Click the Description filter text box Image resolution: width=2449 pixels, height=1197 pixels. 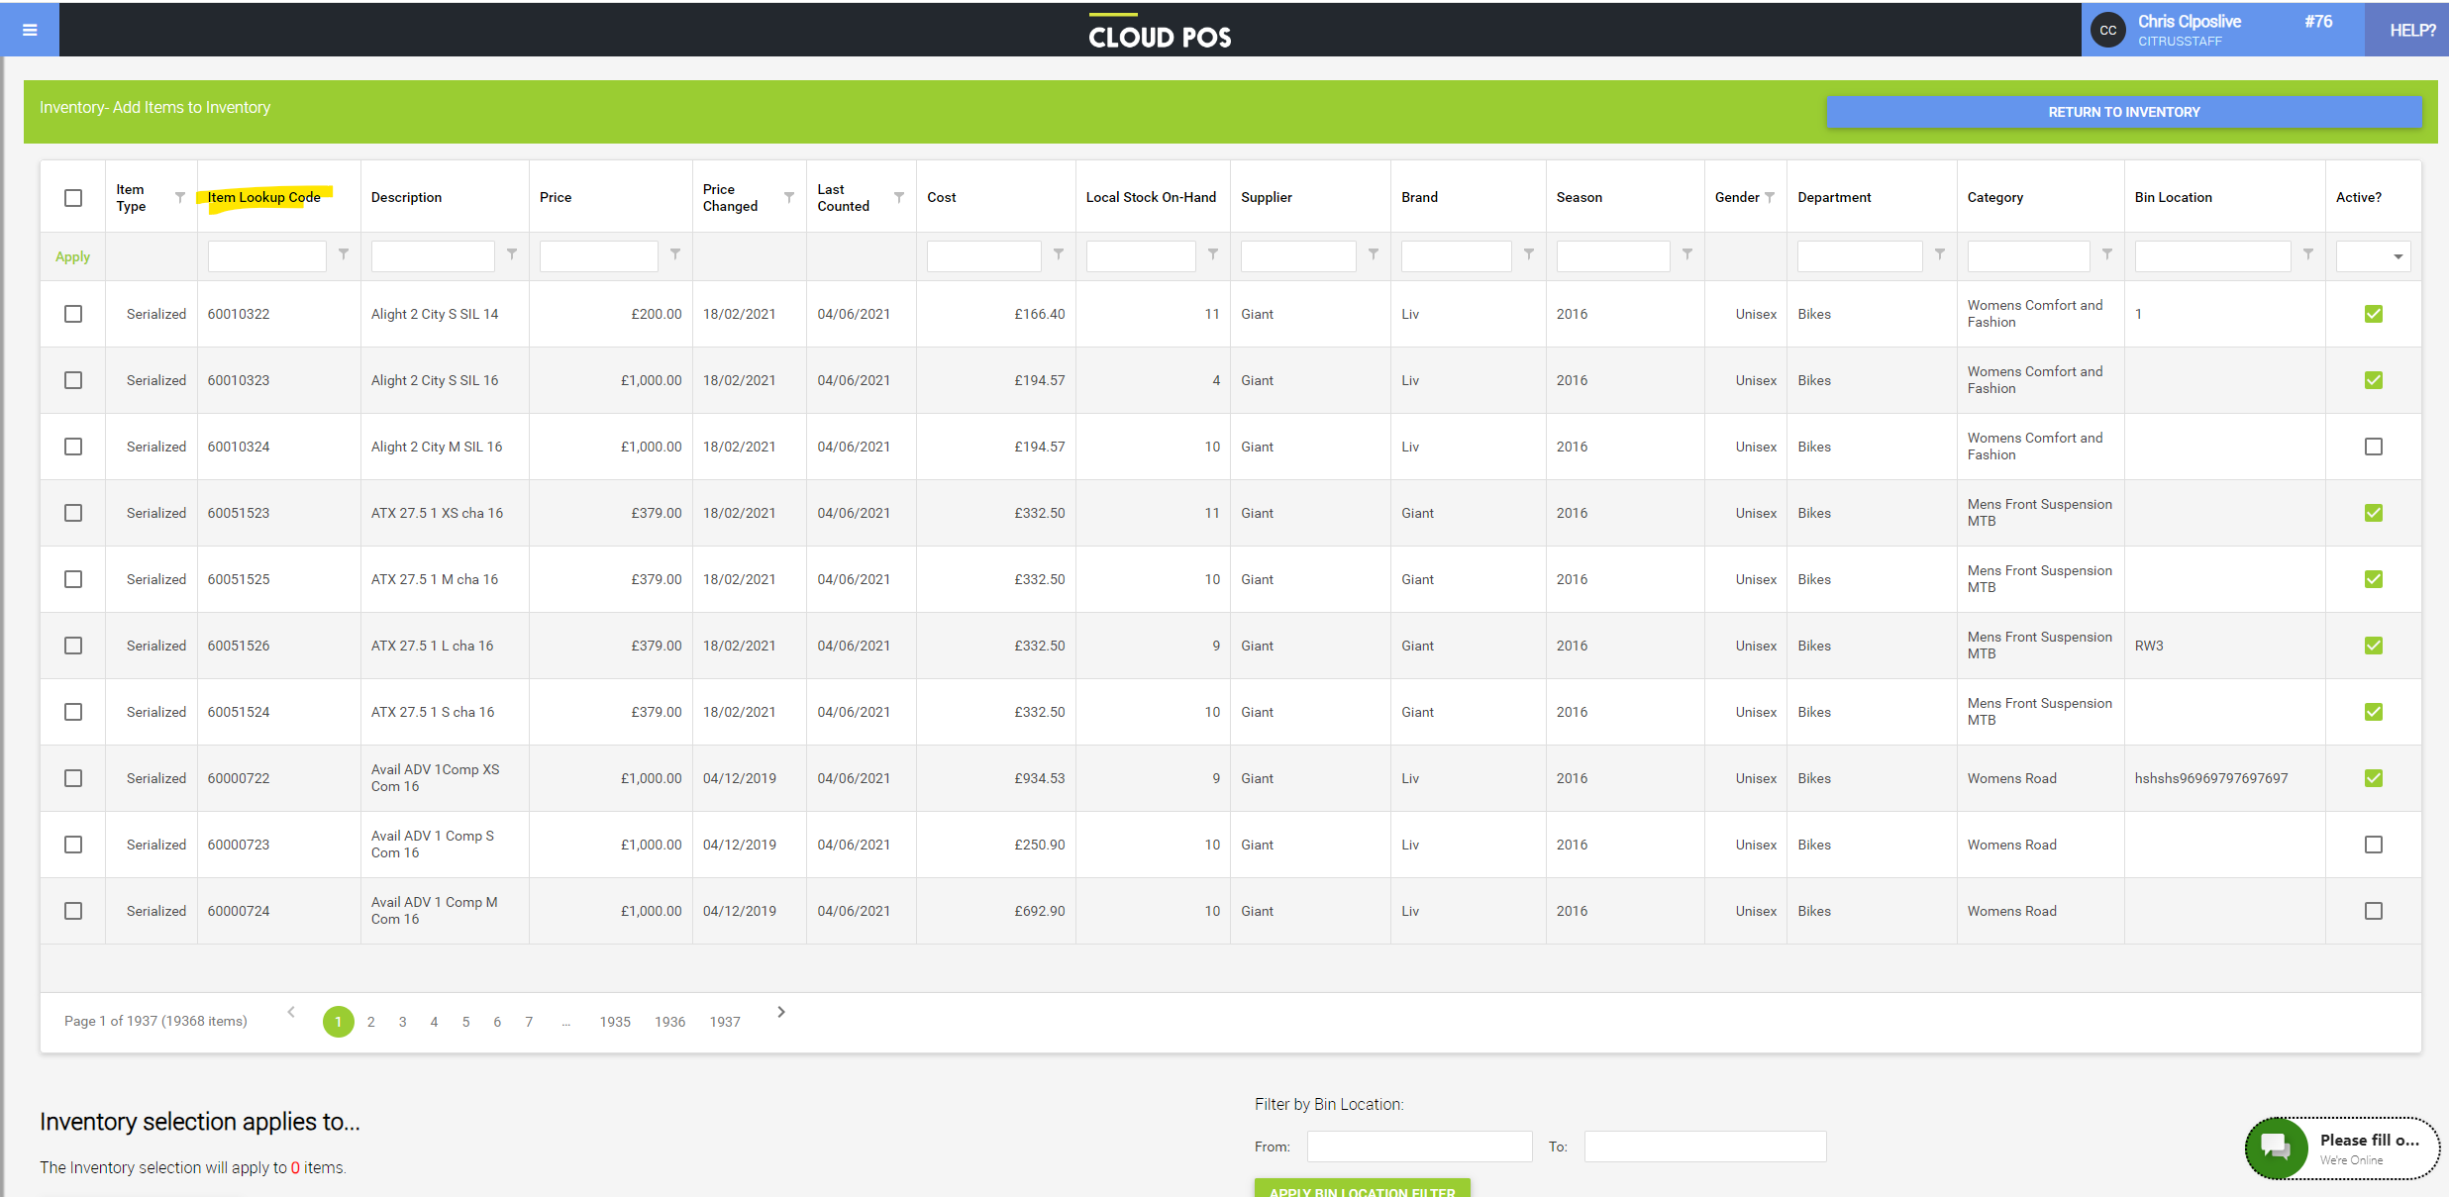click(x=433, y=256)
